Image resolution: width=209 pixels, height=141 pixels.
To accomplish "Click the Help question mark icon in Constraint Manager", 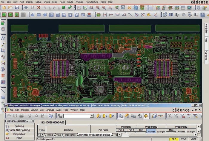I will (x=51, y=116).
